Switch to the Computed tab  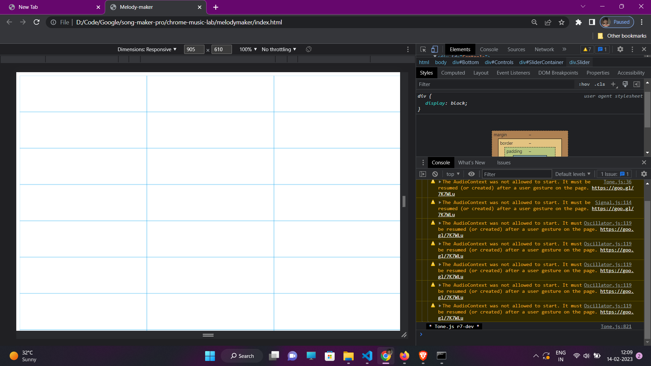point(453,73)
